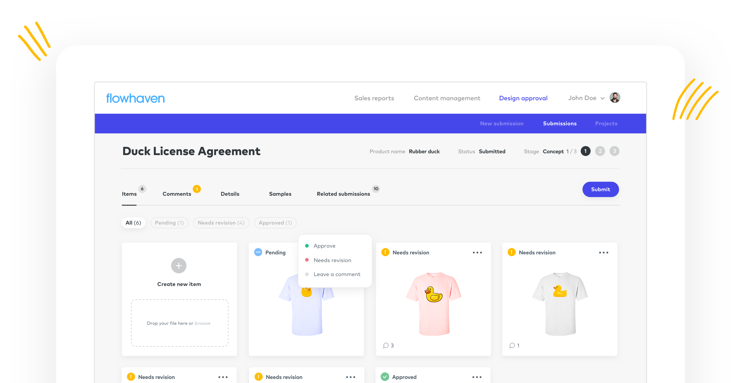Image resolution: width=741 pixels, height=383 pixels.
Task: Expand John Doe account dropdown chevron
Action: tap(603, 98)
